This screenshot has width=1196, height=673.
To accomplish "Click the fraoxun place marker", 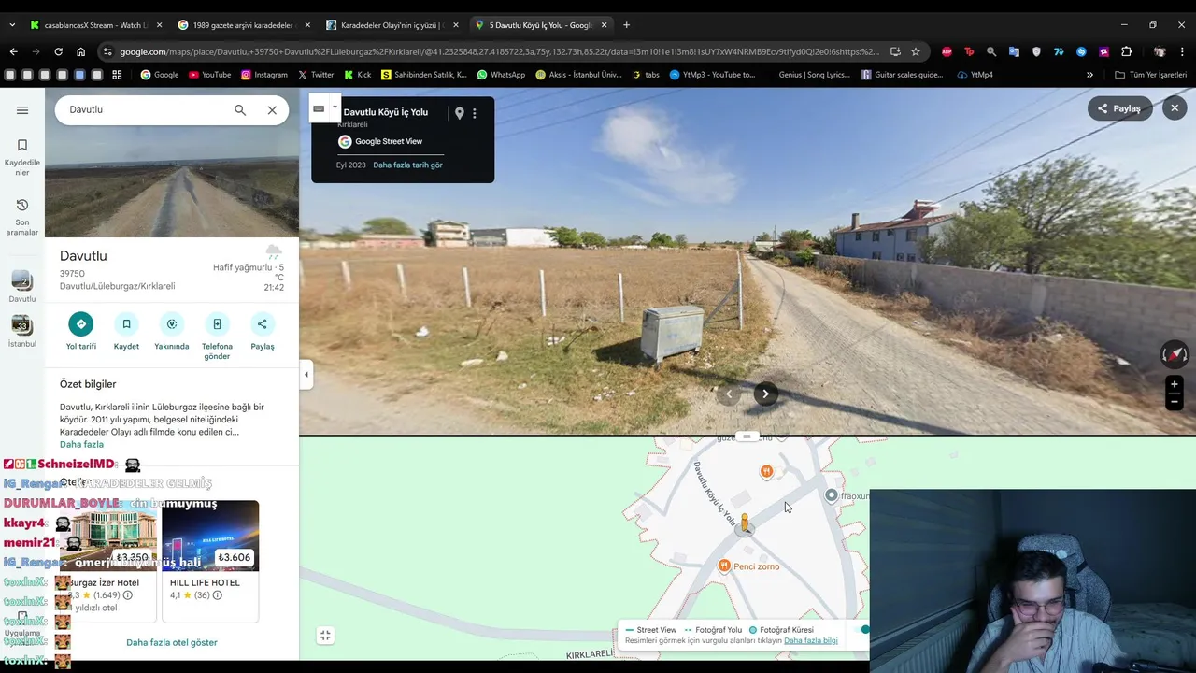I will click(832, 495).
